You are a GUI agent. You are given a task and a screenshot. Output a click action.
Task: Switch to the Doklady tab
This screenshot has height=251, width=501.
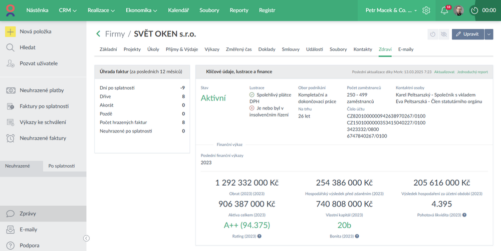(x=267, y=49)
